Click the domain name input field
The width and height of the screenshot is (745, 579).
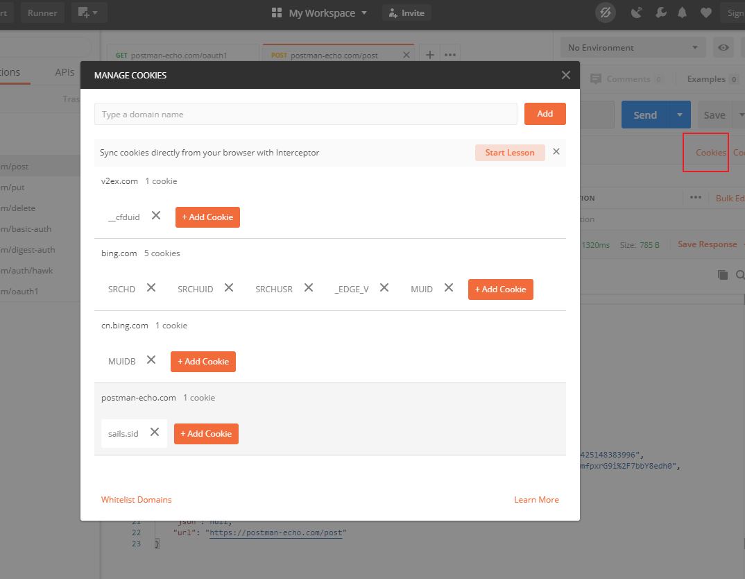(305, 114)
